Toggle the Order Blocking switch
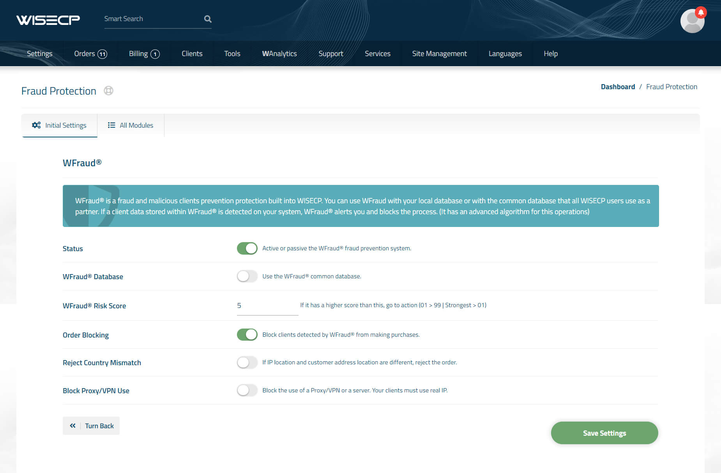 pyautogui.click(x=247, y=335)
